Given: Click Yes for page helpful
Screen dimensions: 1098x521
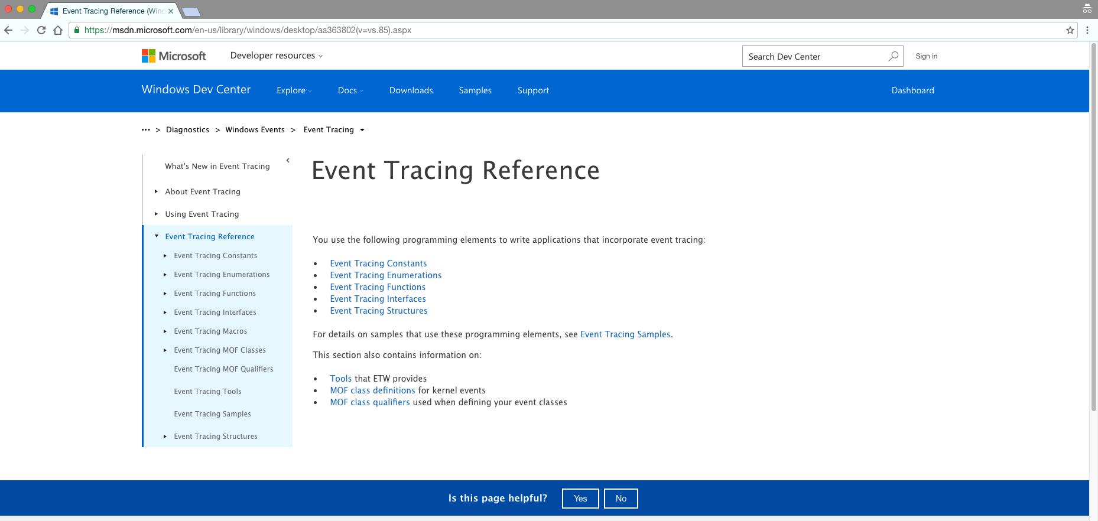Looking at the screenshot, I should pos(580,499).
